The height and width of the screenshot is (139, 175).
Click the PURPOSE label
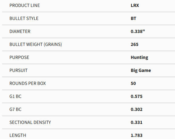point(19,57)
